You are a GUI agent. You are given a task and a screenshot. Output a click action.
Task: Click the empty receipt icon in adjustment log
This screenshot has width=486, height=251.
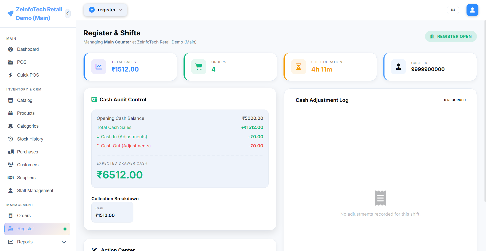(380, 198)
